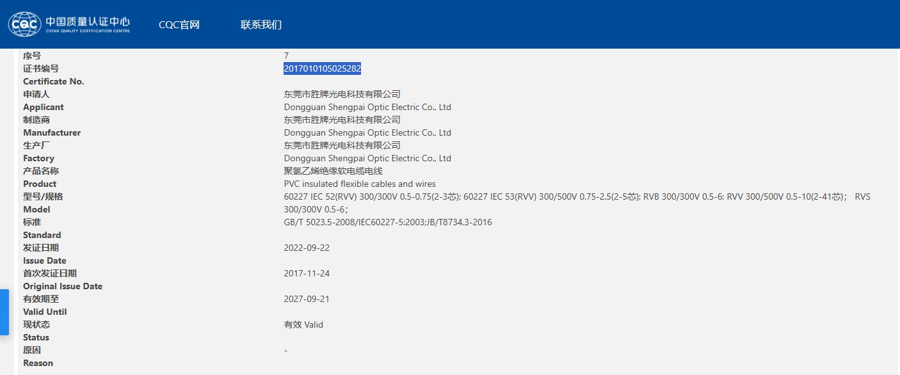Click the standard GB/T 5023.5-2008 value

tap(388, 222)
